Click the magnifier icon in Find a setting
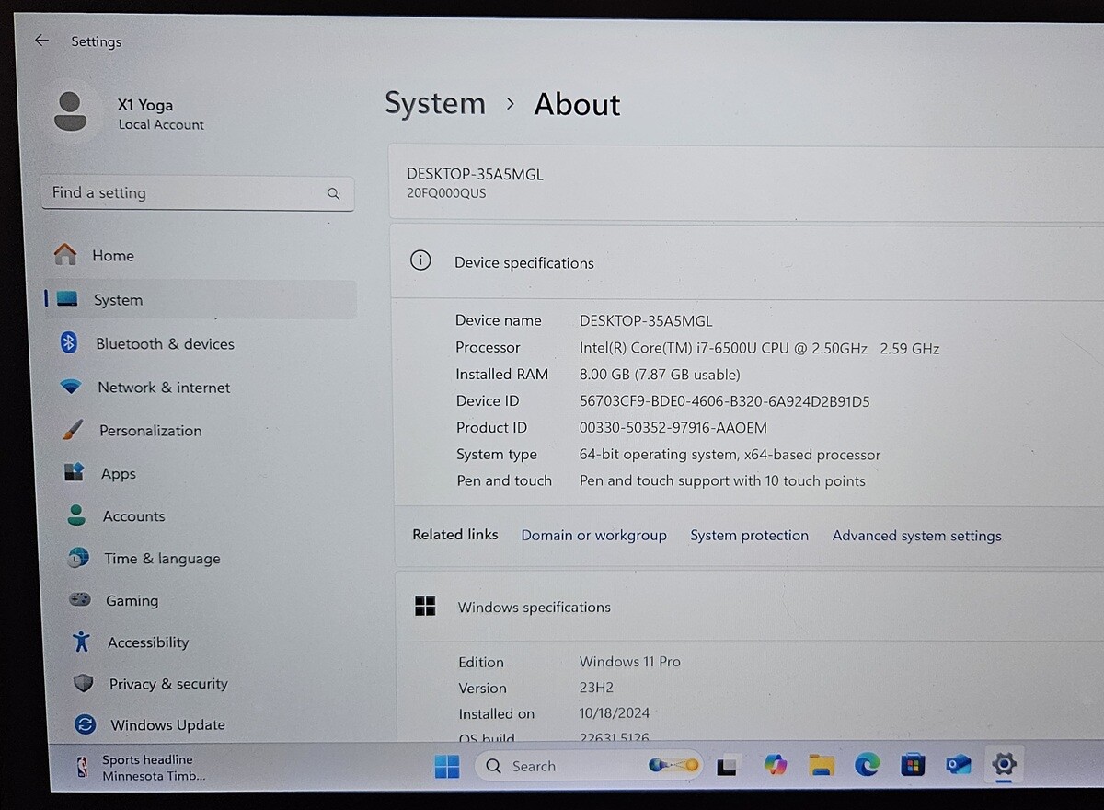The width and height of the screenshot is (1104, 810). [x=333, y=193]
